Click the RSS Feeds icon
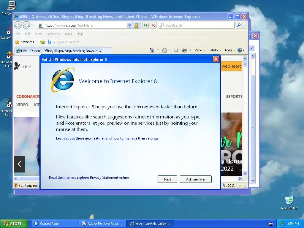 pos(164,50)
